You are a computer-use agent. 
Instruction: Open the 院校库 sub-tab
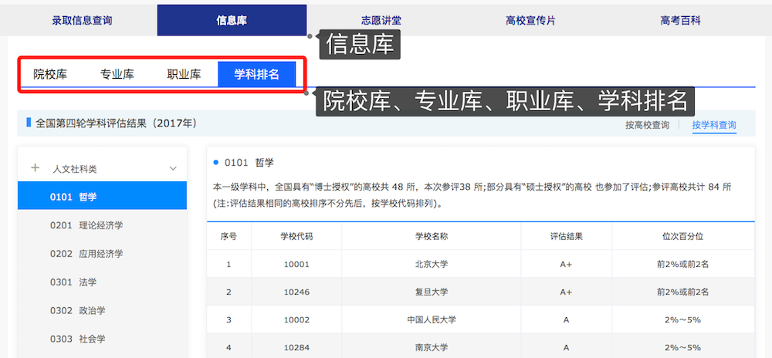[x=50, y=75]
